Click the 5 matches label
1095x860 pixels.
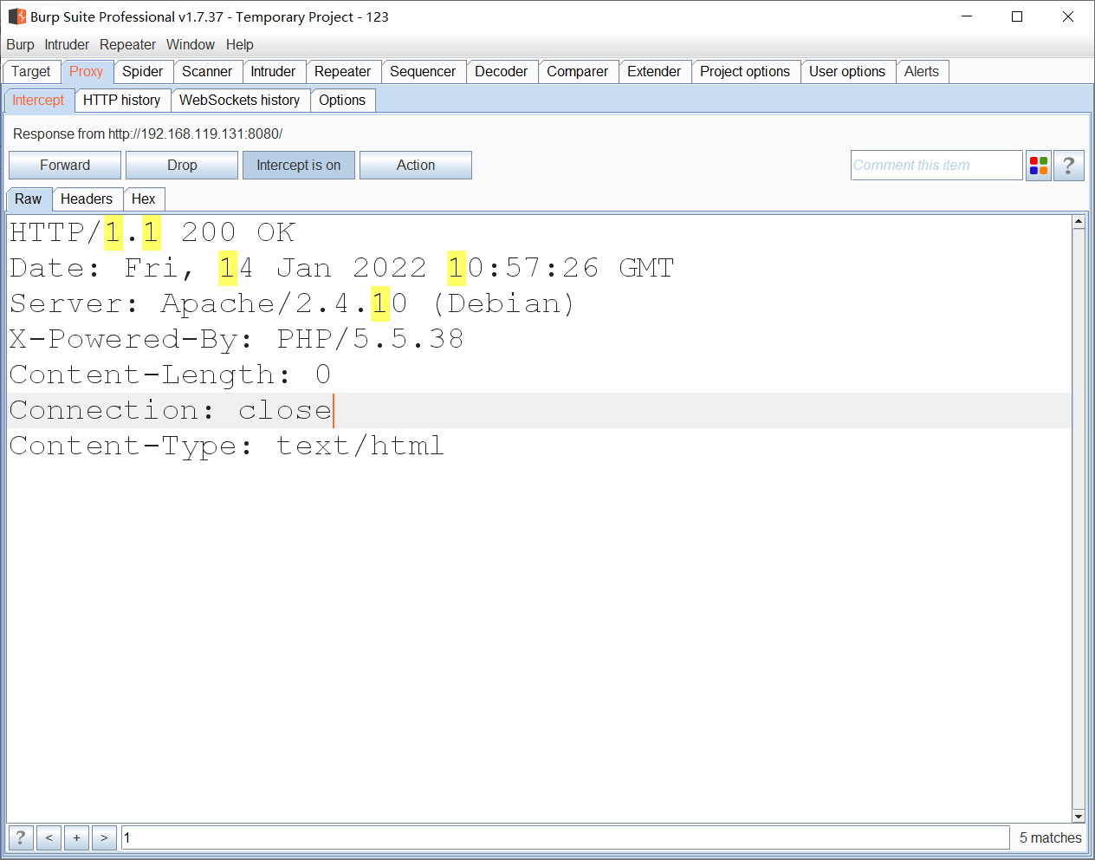click(x=1050, y=837)
